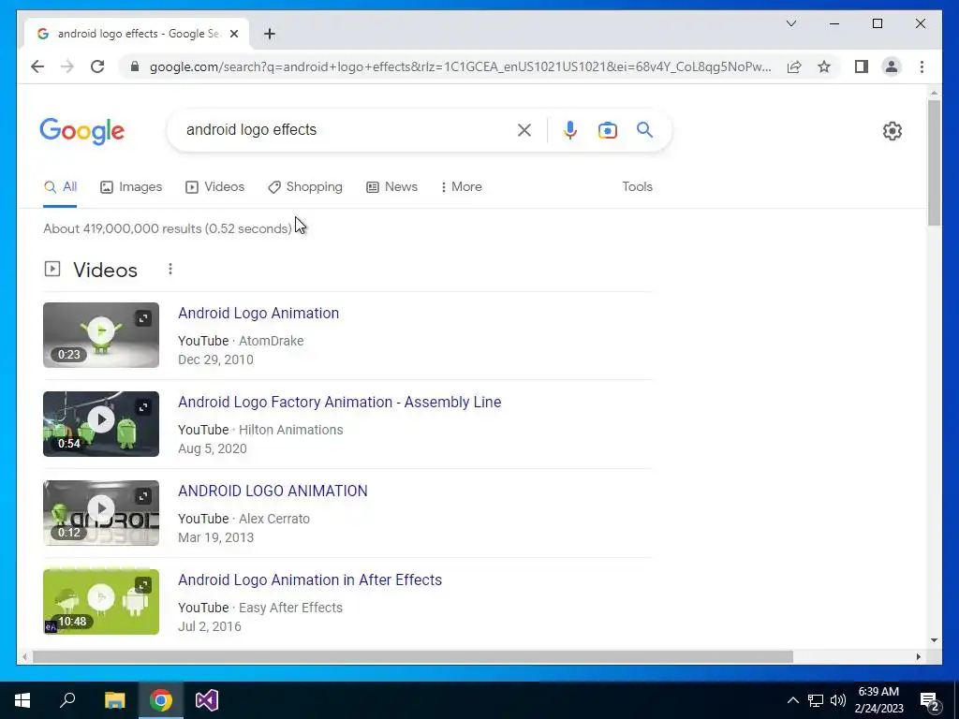The width and height of the screenshot is (959, 719).
Task: Clear the search box with the X
Action: [524, 129]
